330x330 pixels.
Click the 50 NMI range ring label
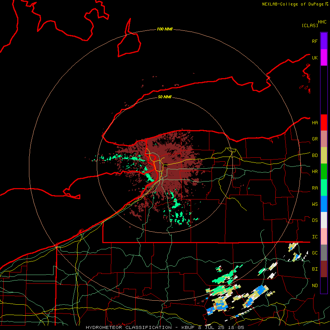coord(165,97)
